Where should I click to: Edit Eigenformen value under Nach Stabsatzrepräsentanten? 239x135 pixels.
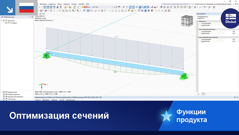coord(230,41)
